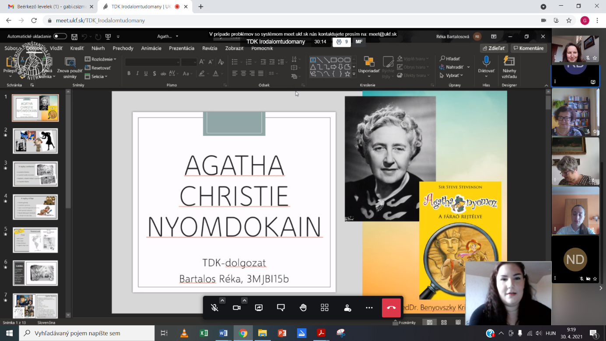This screenshot has height=341, width=606.
Task: Click Znova použiť snímky button
Action: point(70,68)
